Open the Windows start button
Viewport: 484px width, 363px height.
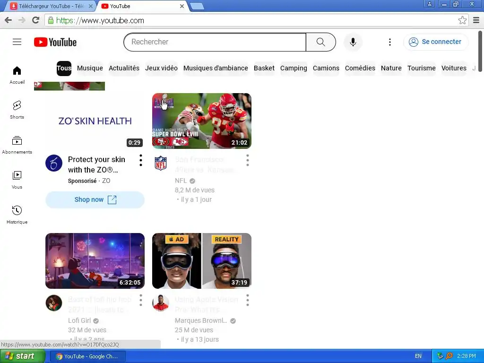pos(22,356)
